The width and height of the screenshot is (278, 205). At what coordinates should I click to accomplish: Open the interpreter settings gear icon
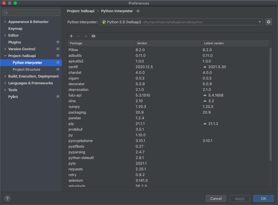pos(268,22)
